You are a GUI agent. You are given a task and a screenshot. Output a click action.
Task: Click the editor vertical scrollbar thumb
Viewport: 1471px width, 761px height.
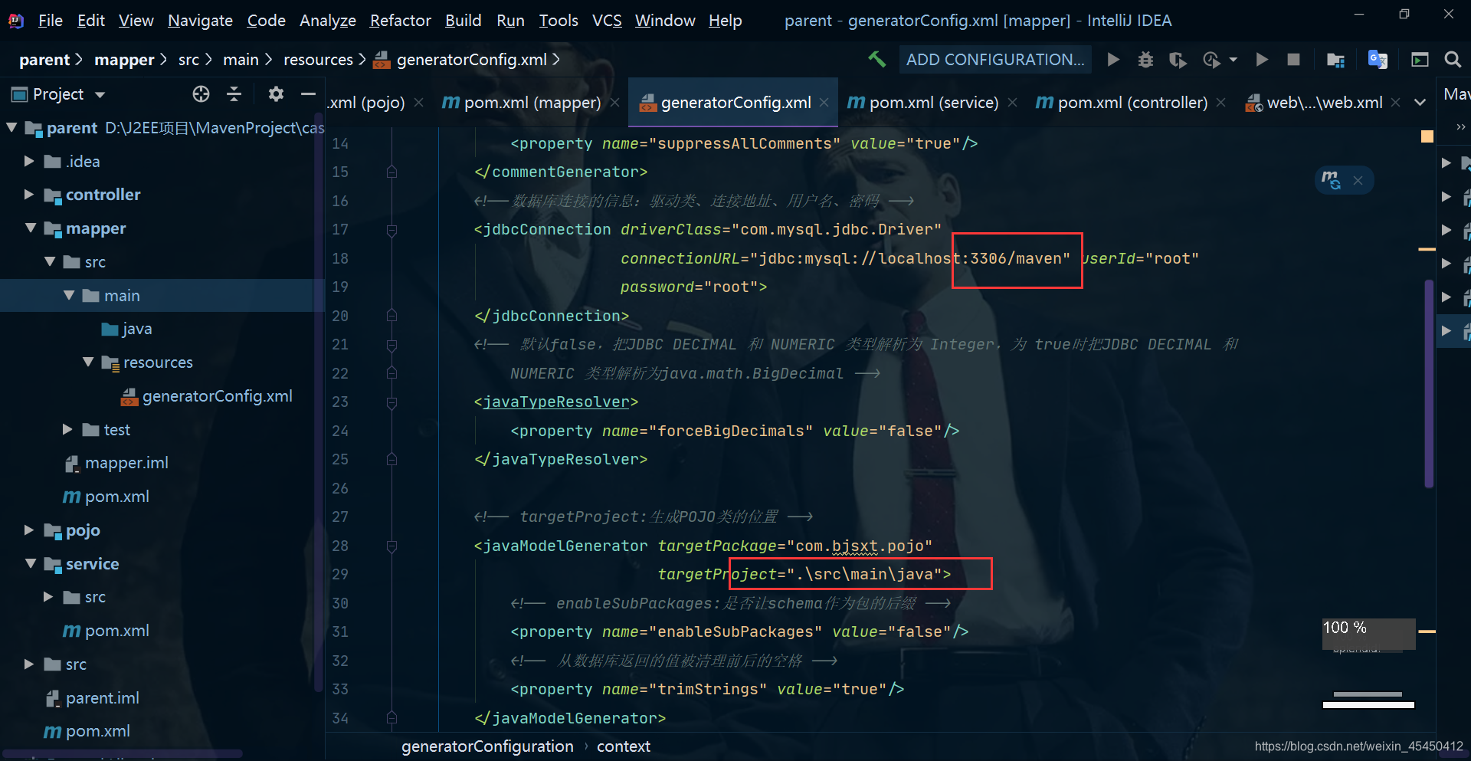(x=1428, y=383)
